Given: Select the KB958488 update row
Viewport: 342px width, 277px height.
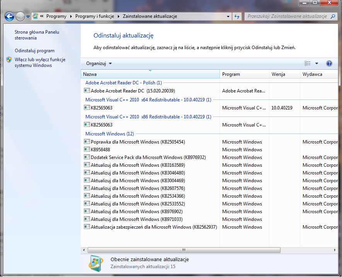Looking at the screenshot, I should [100, 149].
